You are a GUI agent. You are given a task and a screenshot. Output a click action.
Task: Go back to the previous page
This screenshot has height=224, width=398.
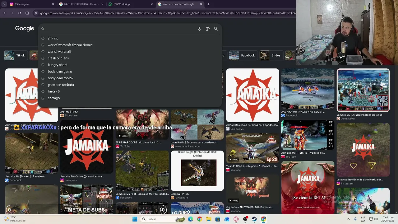coord(5,13)
